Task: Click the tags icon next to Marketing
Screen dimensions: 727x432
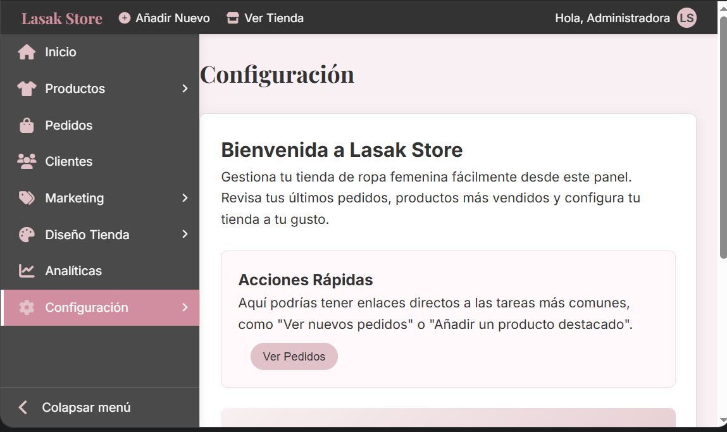Action: click(x=27, y=199)
